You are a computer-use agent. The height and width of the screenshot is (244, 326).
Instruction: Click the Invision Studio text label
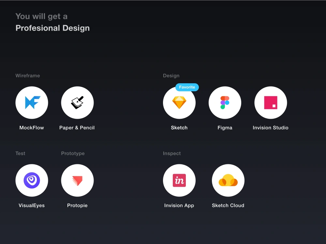pos(271,128)
